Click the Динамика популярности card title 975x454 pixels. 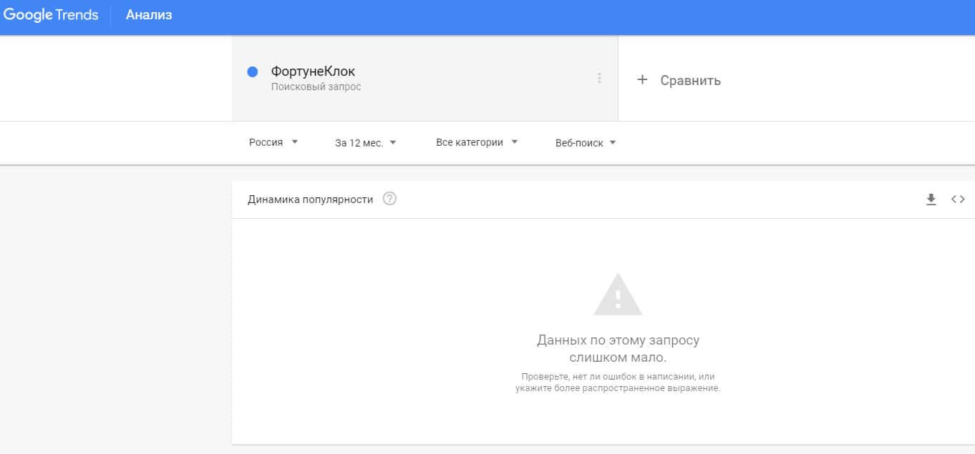coord(310,199)
